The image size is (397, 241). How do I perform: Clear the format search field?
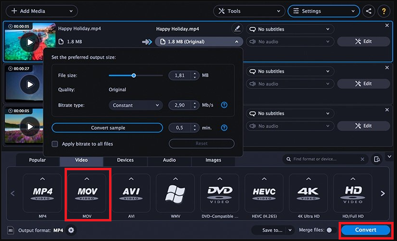362,159
